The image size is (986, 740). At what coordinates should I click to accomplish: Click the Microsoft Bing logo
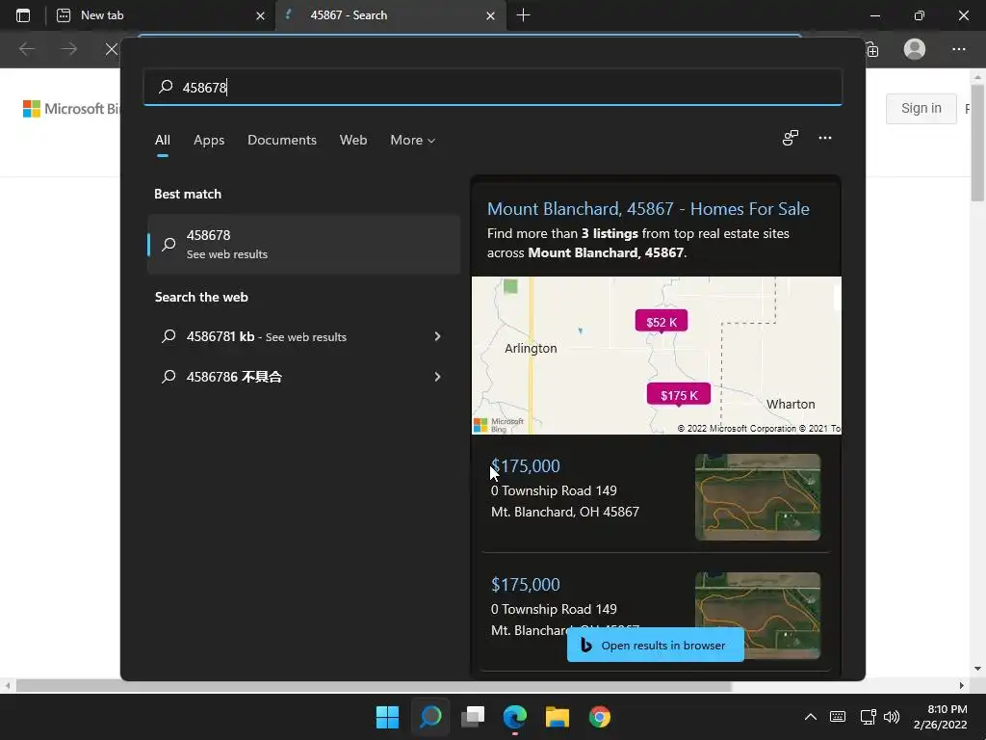(x=70, y=109)
